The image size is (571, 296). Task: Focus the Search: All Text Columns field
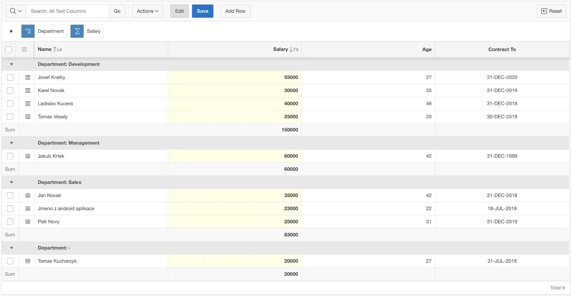tap(67, 11)
